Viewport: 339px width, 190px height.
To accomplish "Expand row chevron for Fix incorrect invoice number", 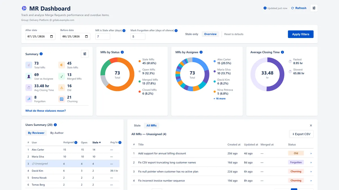I will [311, 180].
